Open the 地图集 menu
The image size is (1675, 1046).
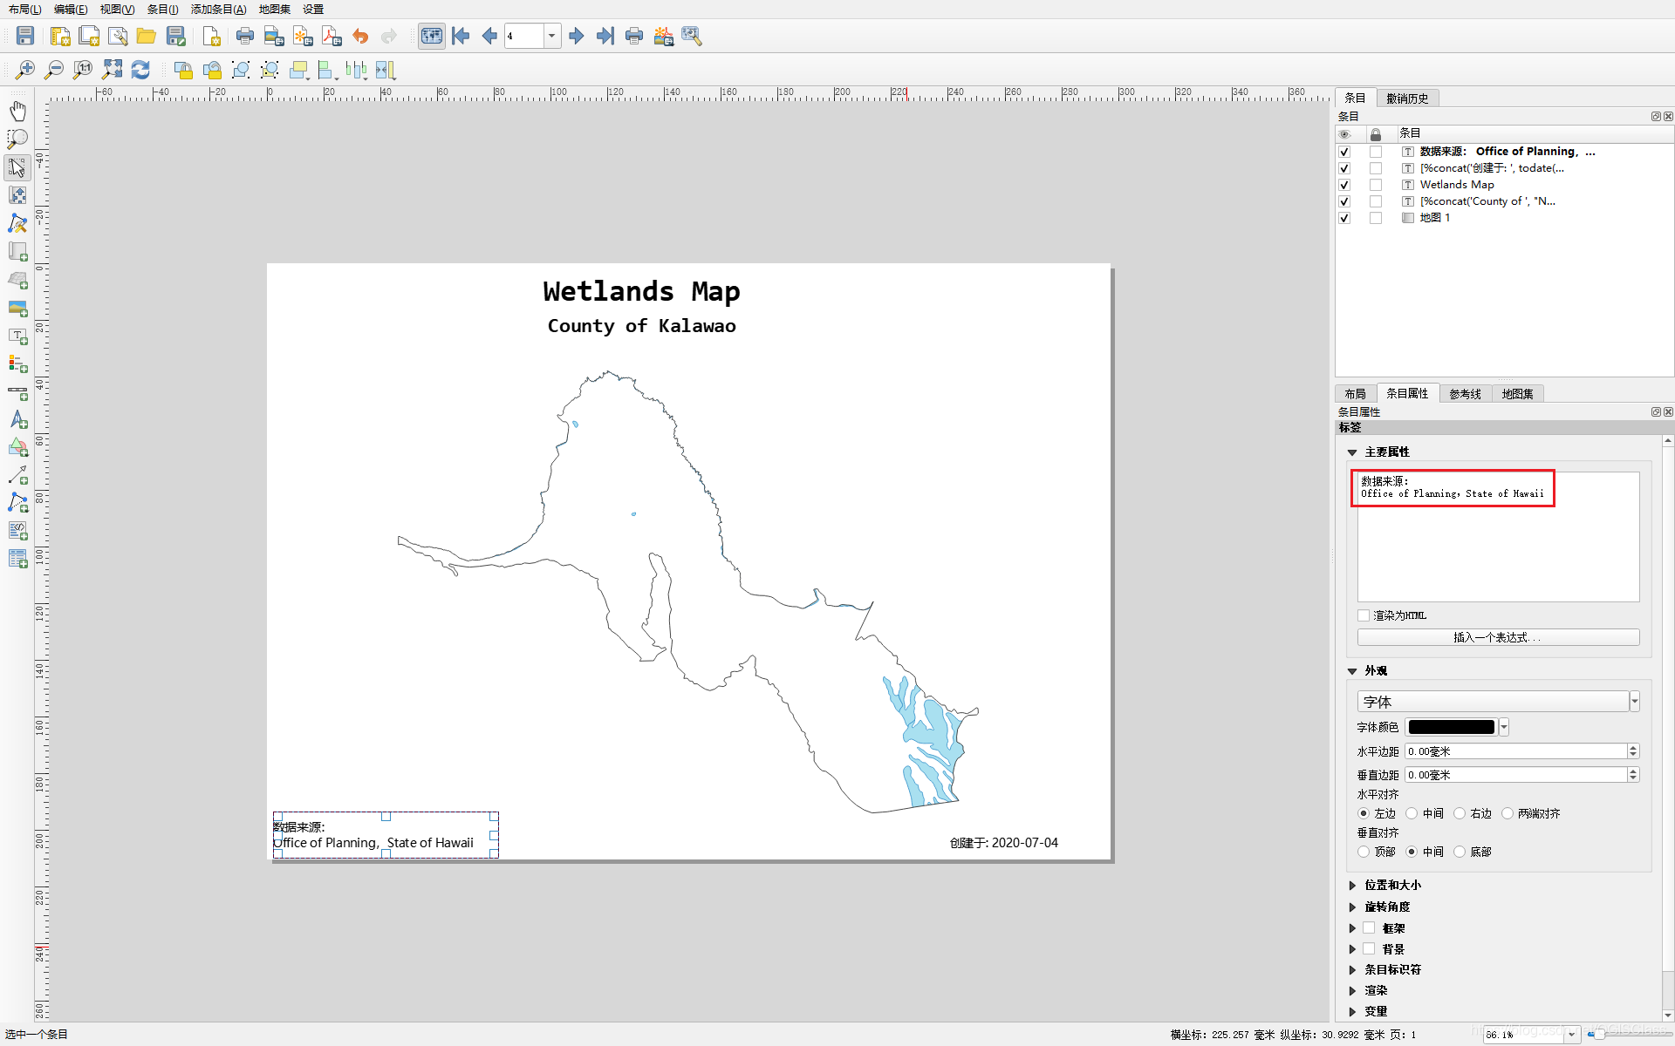[x=274, y=9]
